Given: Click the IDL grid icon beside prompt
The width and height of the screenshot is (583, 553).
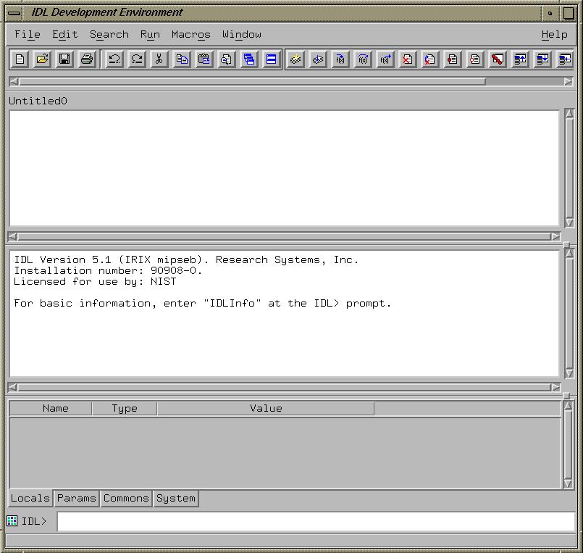Looking at the screenshot, I should tap(12, 521).
